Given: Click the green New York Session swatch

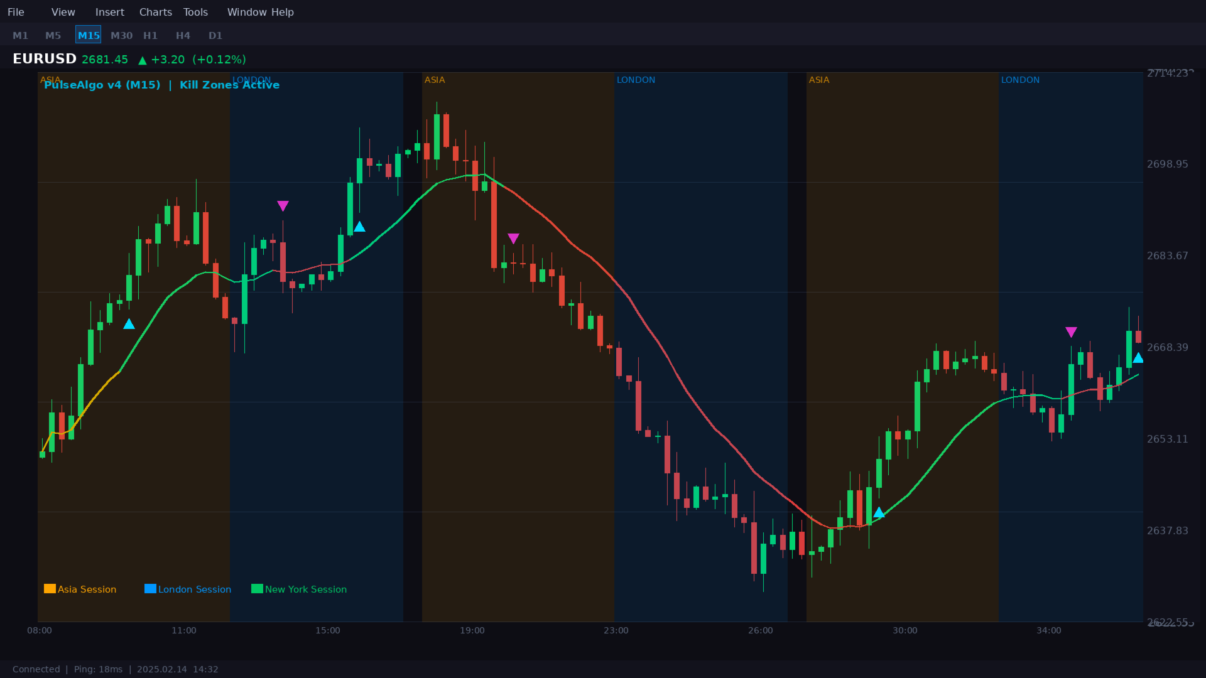Looking at the screenshot, I should pos(257,589).
